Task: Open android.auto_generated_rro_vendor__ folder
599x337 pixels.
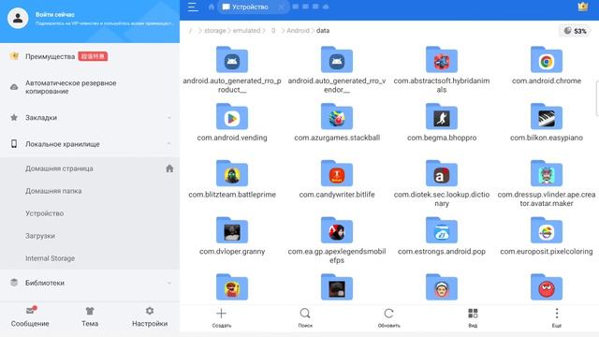Action: [x=337, y=70]
